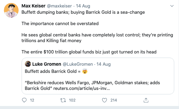The width and height of the screenshot is (179, 109).
Task: Open quoted tweet text about Berkshire
Action: [x=92, y=85]
